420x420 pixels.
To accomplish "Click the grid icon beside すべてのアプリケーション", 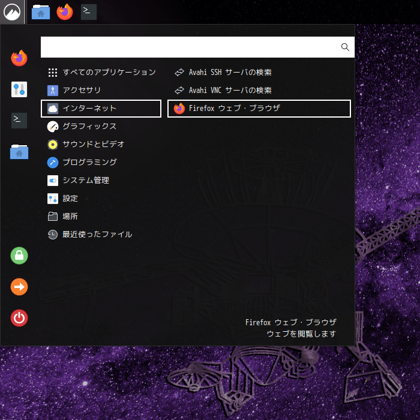I will click(x=53, y=73).
